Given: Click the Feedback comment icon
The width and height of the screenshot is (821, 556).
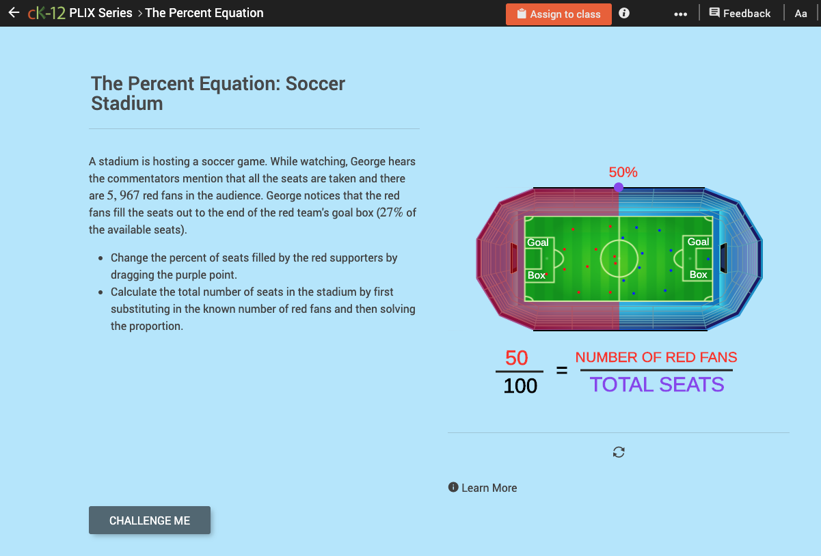Looking at the screenshot, I should click(713, 12).
